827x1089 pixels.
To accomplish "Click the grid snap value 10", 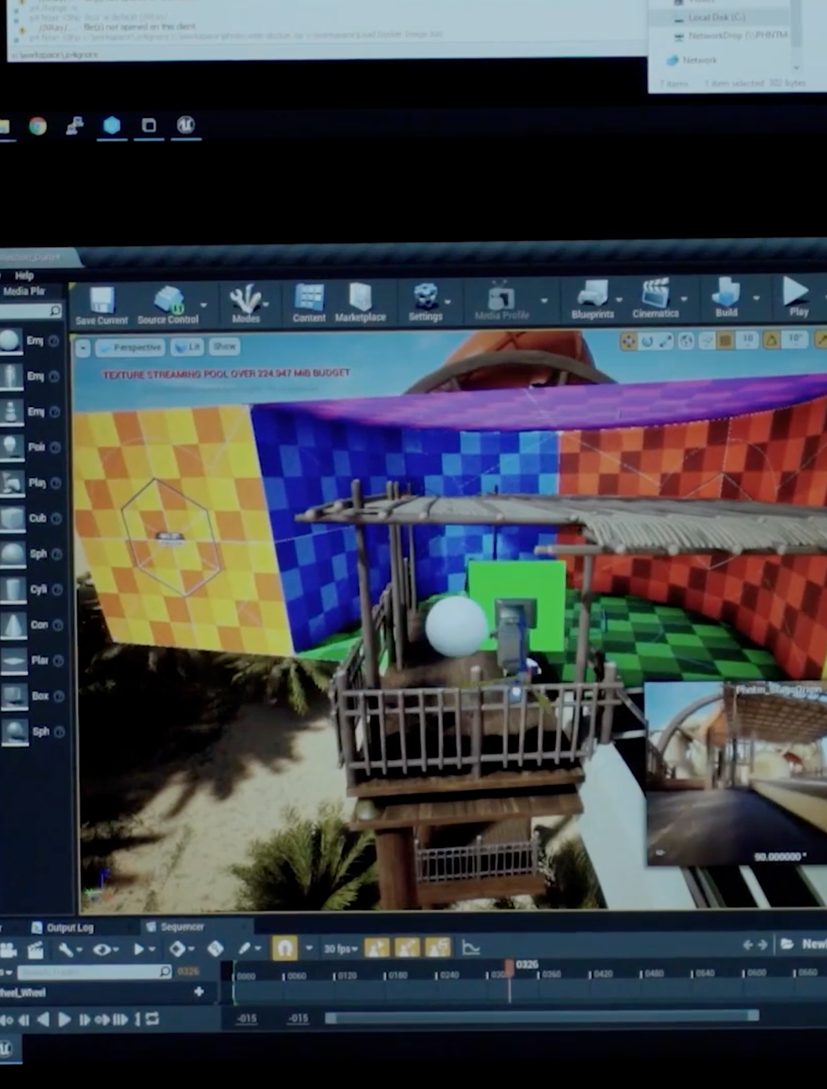I will [747, 339].
